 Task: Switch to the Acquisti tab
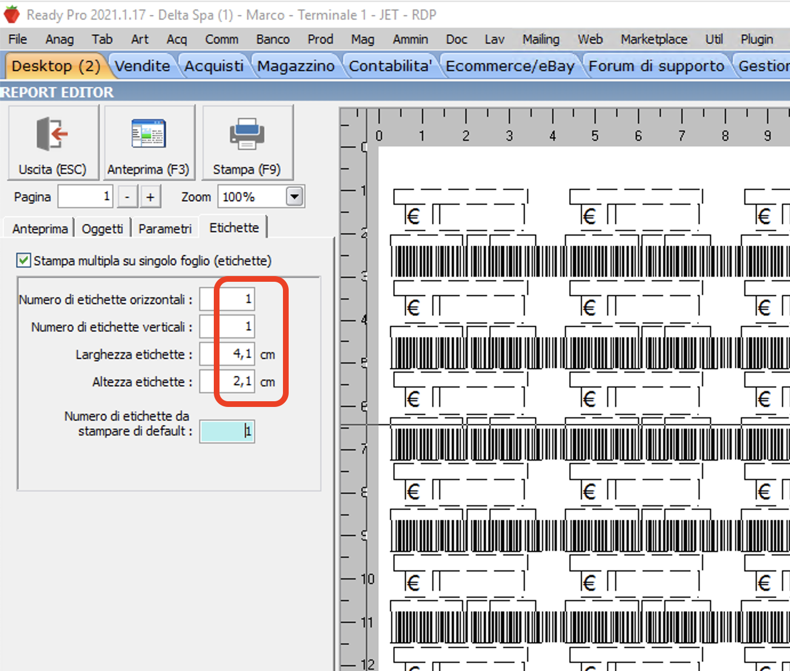[214, 66]
